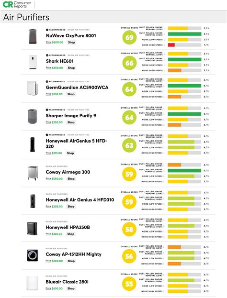
Task: Open the NuWave OxyPure 8001 product image
Action: coord(33,36)
